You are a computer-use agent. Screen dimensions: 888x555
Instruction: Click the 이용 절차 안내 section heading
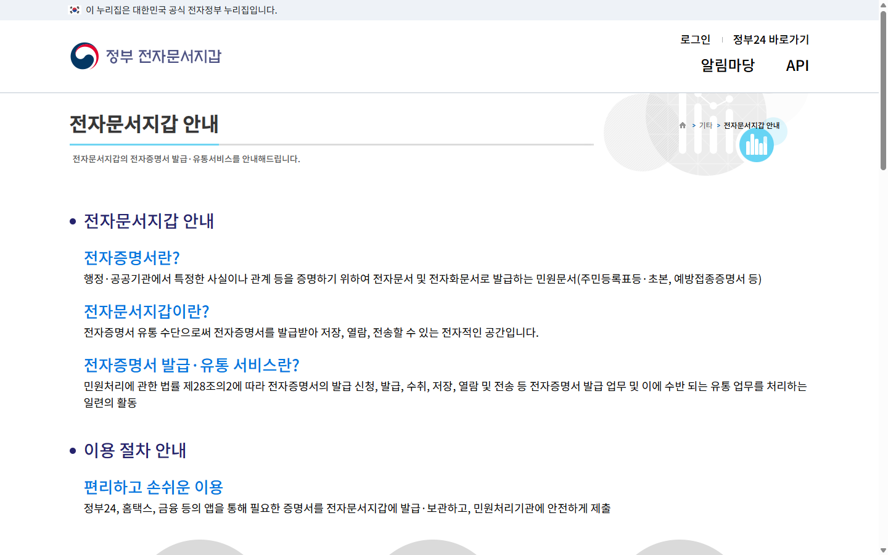click(x=135, y=450)
